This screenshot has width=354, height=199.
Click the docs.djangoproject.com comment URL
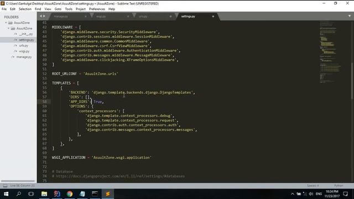point(121,176)
